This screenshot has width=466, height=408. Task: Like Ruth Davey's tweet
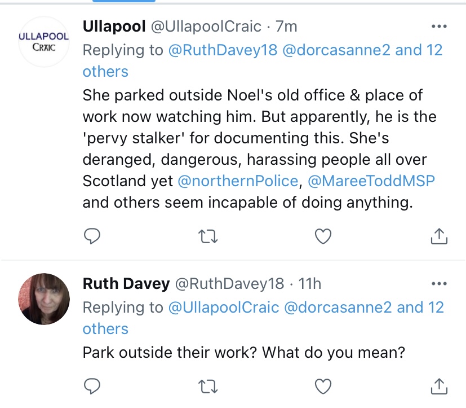click(x=322, y=386)
